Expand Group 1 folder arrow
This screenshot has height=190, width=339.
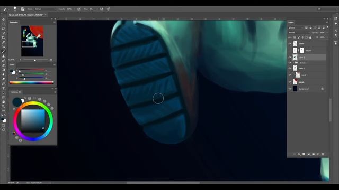point(293,63)
